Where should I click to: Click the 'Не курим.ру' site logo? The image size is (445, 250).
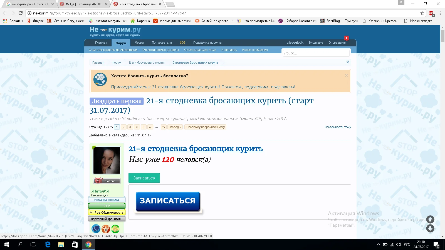115,31
